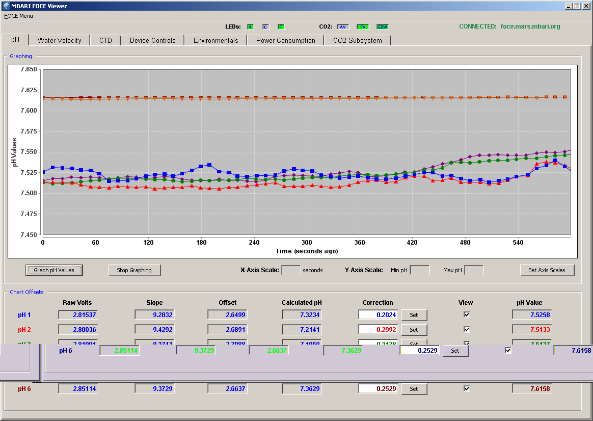The image size is (593, 421).
Task: Click the Set Axis Scales button
Action: (x=547, y=270)
